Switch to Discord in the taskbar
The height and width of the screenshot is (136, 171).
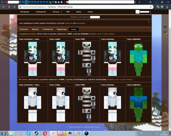pos(62,133)
